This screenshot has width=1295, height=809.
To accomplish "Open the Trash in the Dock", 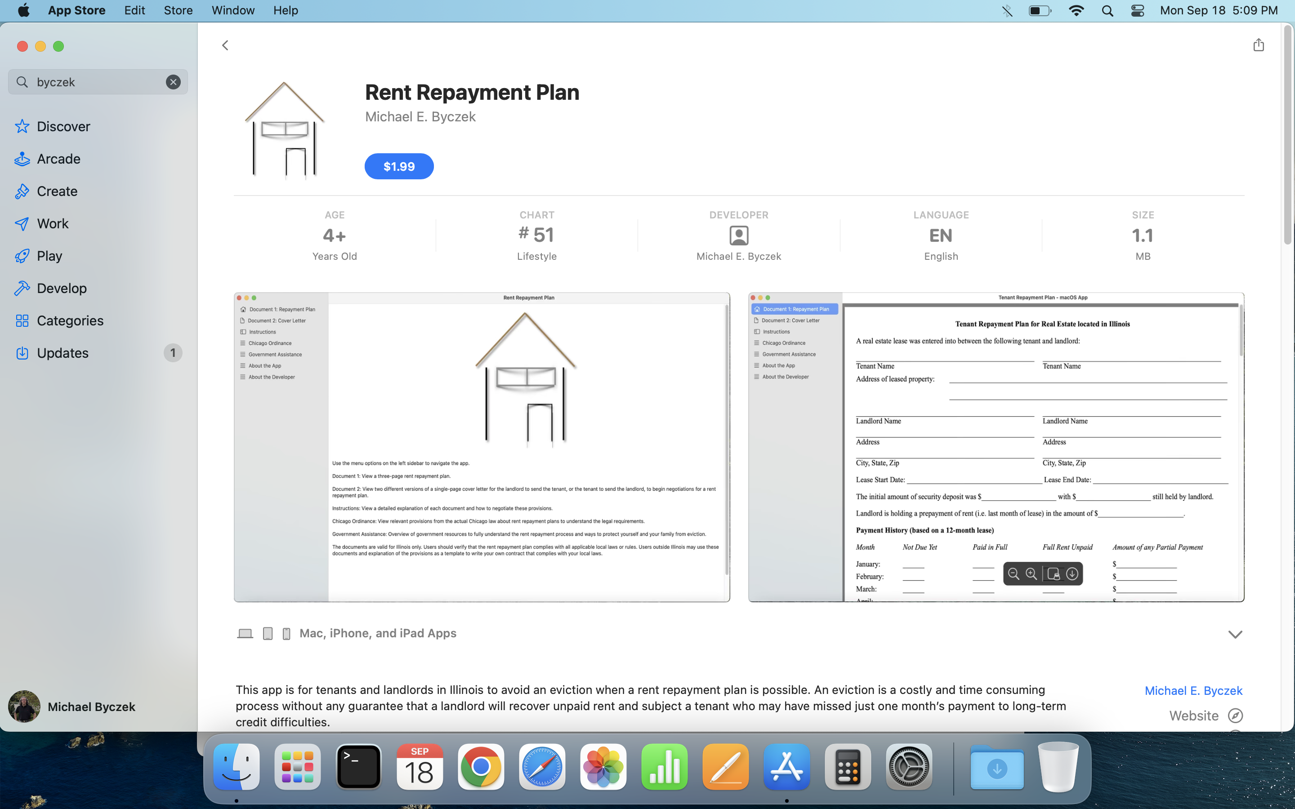I will 1058,767.
